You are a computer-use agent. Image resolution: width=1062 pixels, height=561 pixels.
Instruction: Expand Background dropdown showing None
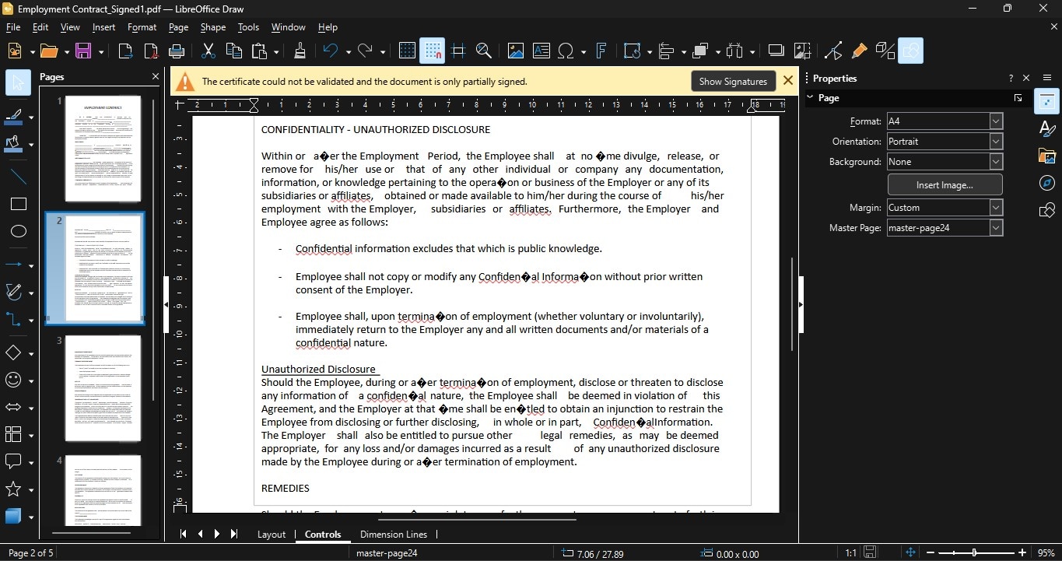996,162
